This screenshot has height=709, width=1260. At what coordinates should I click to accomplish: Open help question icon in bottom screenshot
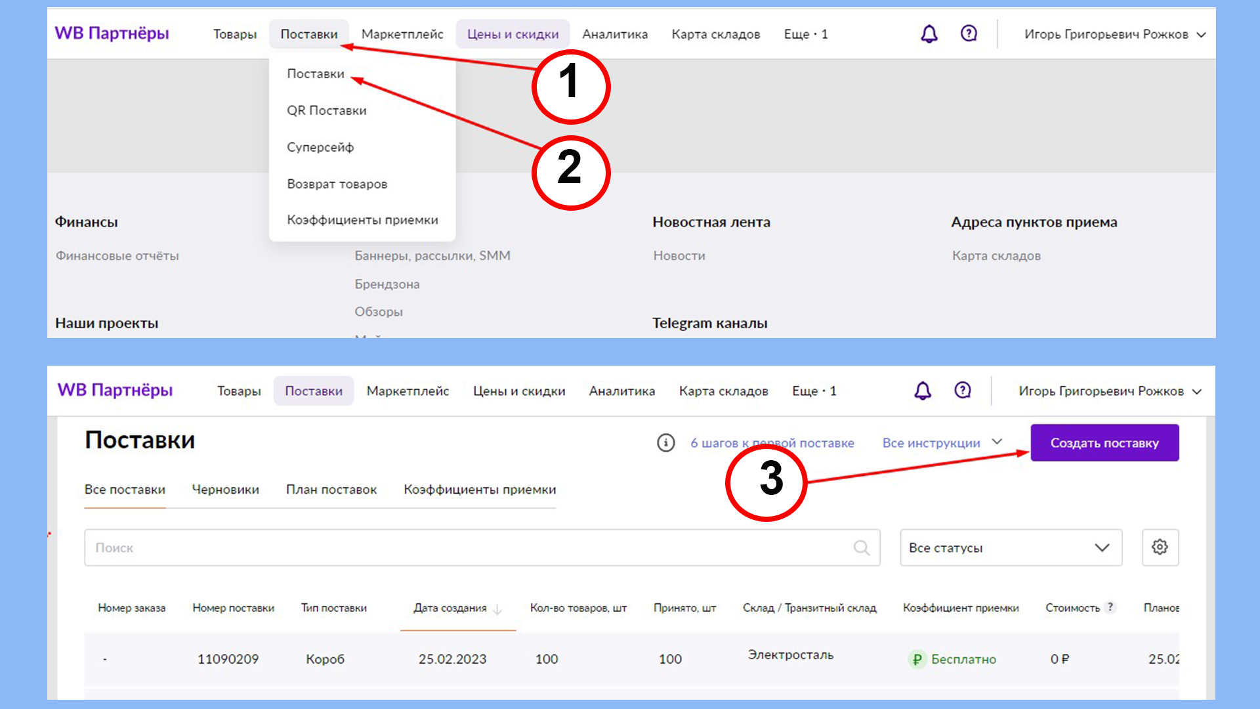tap(963, 391)
